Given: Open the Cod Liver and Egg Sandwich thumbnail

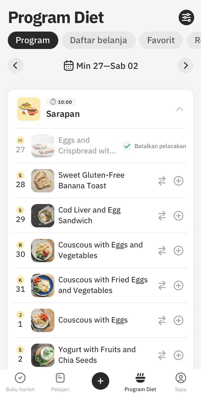Looking at the screenshot, I should click(x=43, y=216).
